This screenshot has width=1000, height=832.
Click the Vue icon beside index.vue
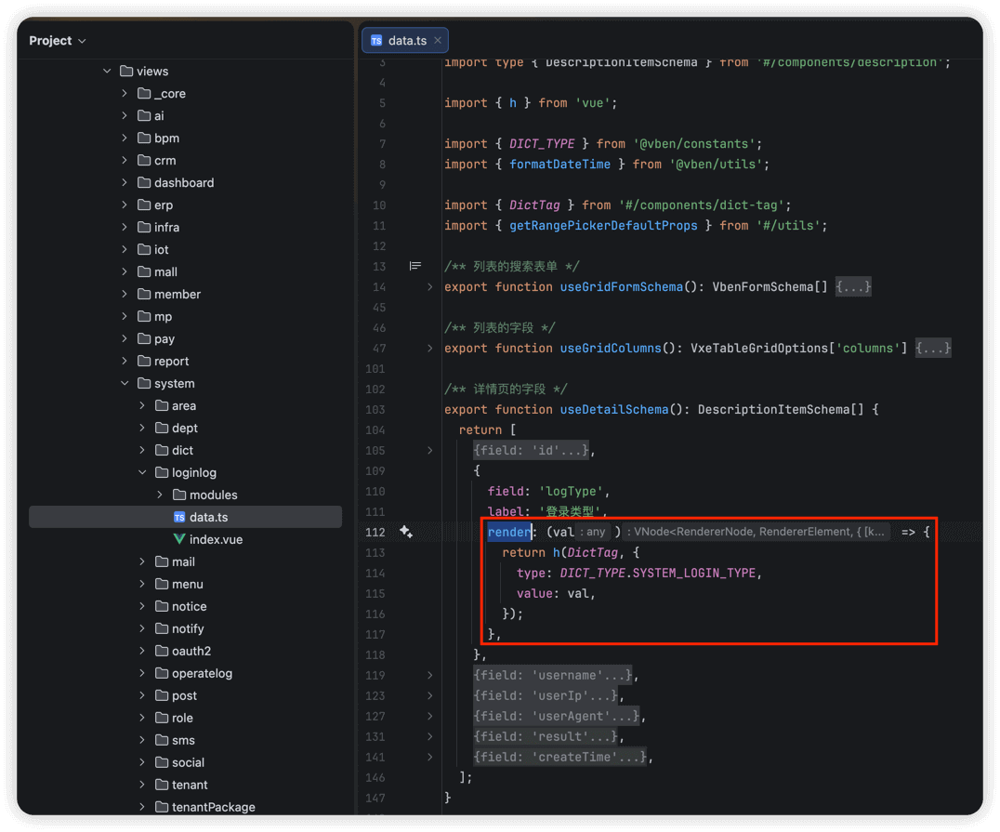[179, 539]
